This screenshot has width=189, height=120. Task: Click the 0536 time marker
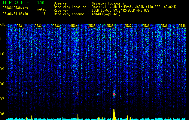[110, 26]
